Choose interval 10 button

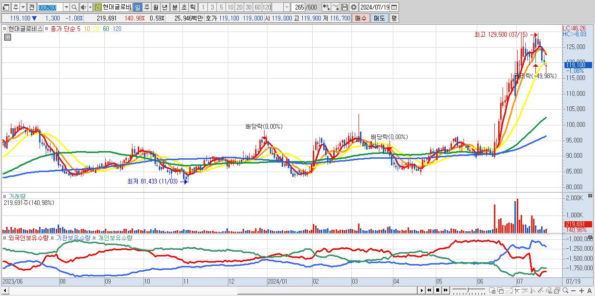(x=230, y=8)
